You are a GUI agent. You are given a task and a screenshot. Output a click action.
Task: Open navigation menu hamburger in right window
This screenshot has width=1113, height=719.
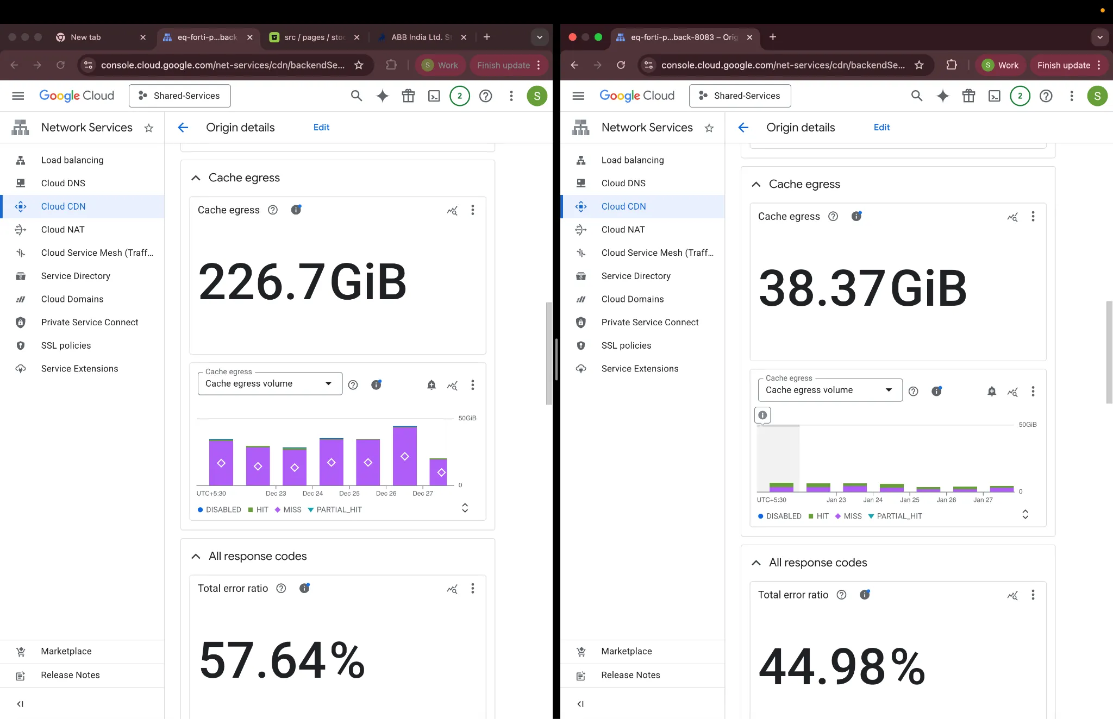point(578,96)
